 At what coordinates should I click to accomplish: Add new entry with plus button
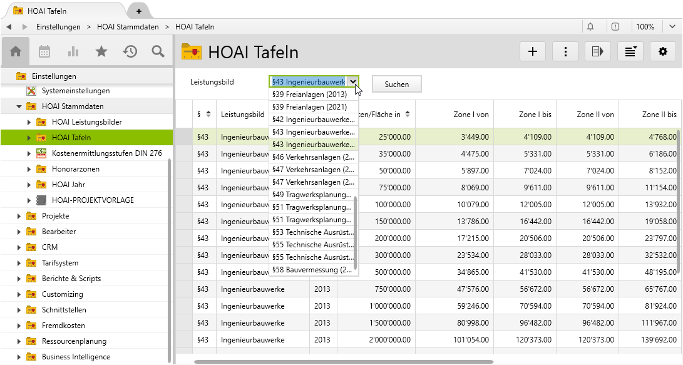click(x=533, y=51)
